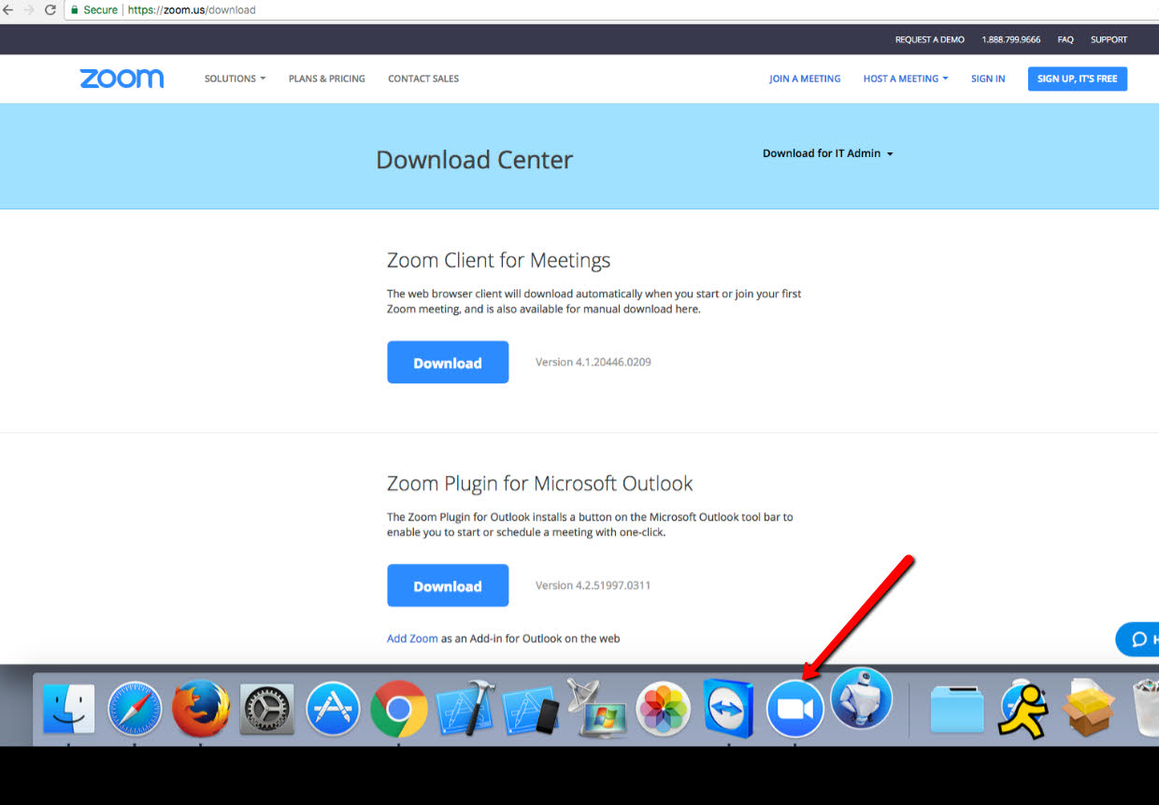Viewport: 1159px width, 805px height.
Task: Click the Zoom Client for Meetings heading
Action: tap(498, 260)
